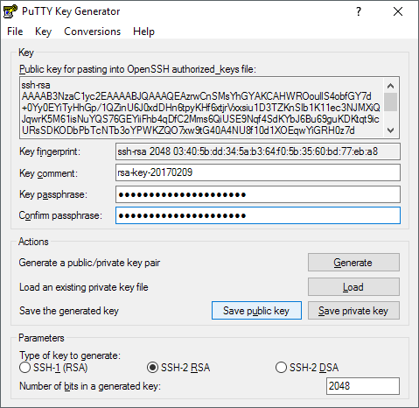419x408 pixels.
Task: Grab the public key scrollbar thumb
Action: pos(390,102)
